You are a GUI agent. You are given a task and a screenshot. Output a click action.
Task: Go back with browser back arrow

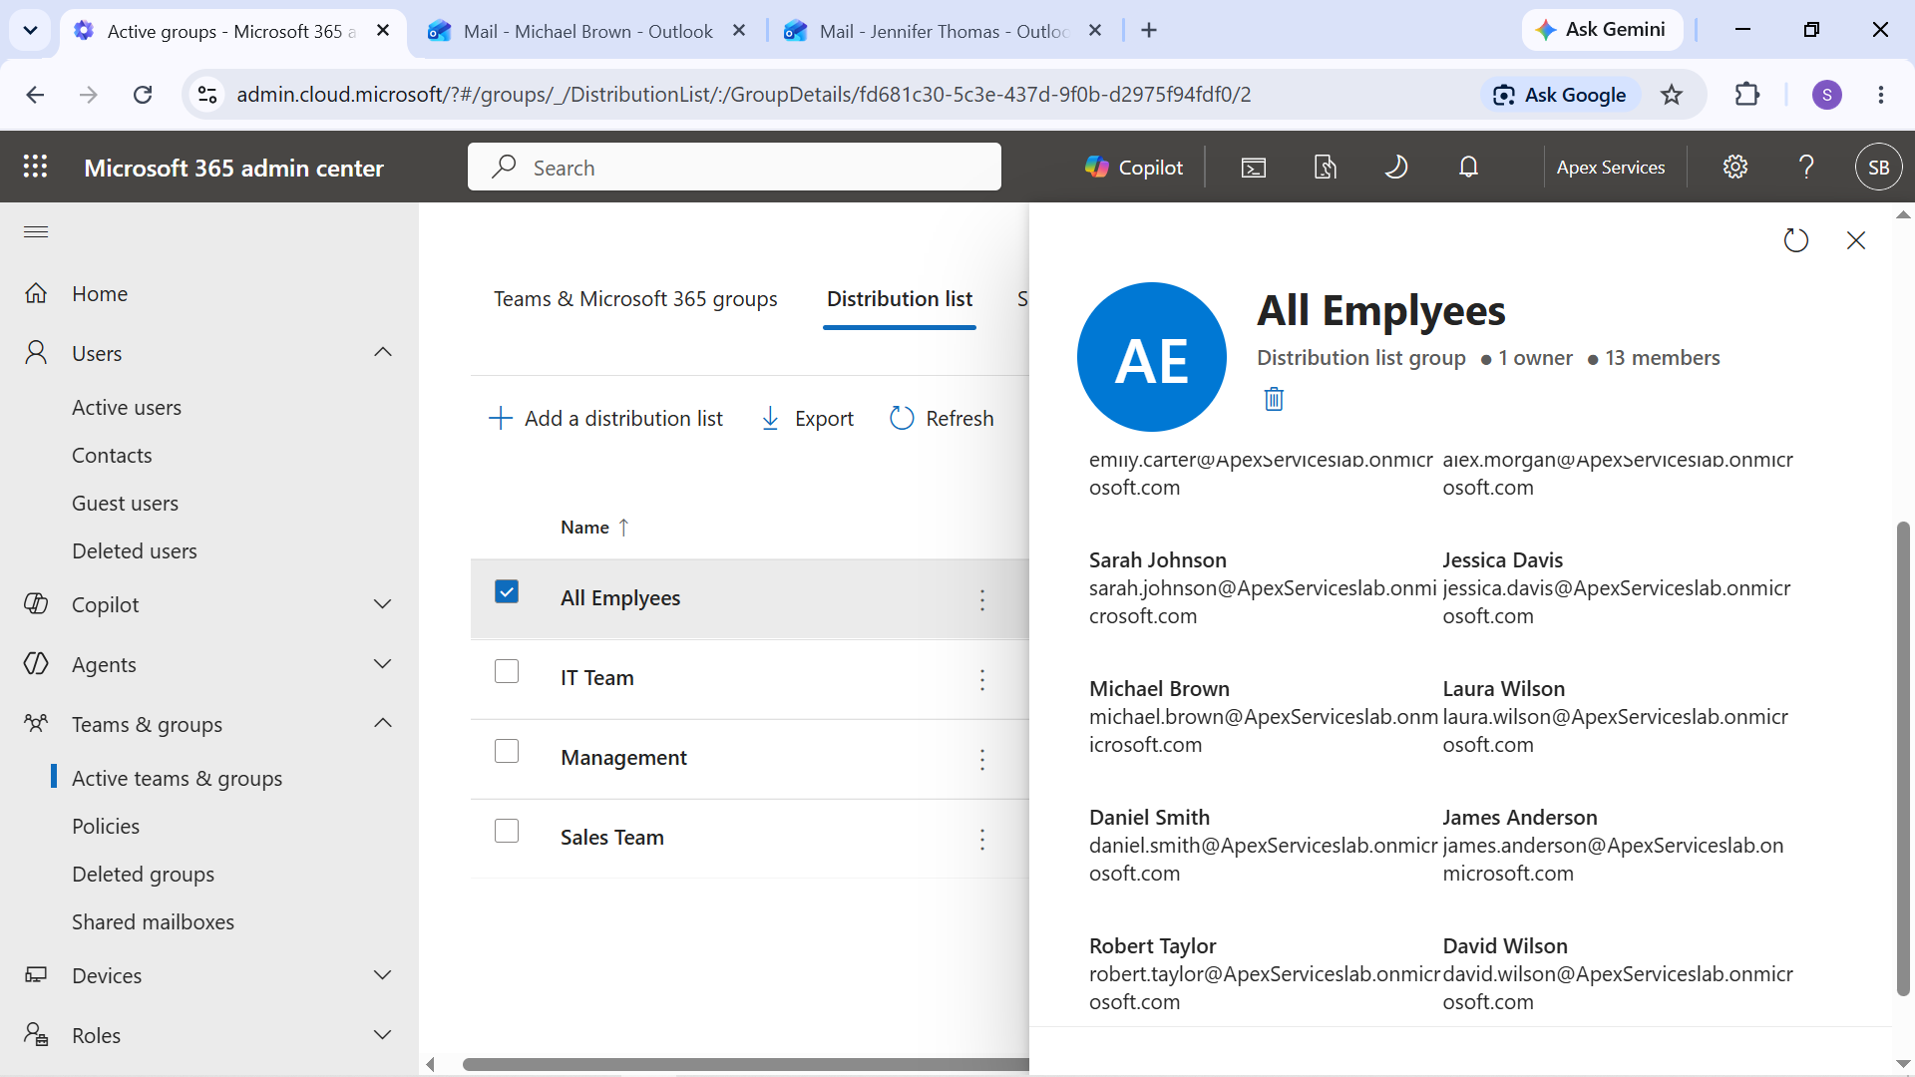point(35,95)
